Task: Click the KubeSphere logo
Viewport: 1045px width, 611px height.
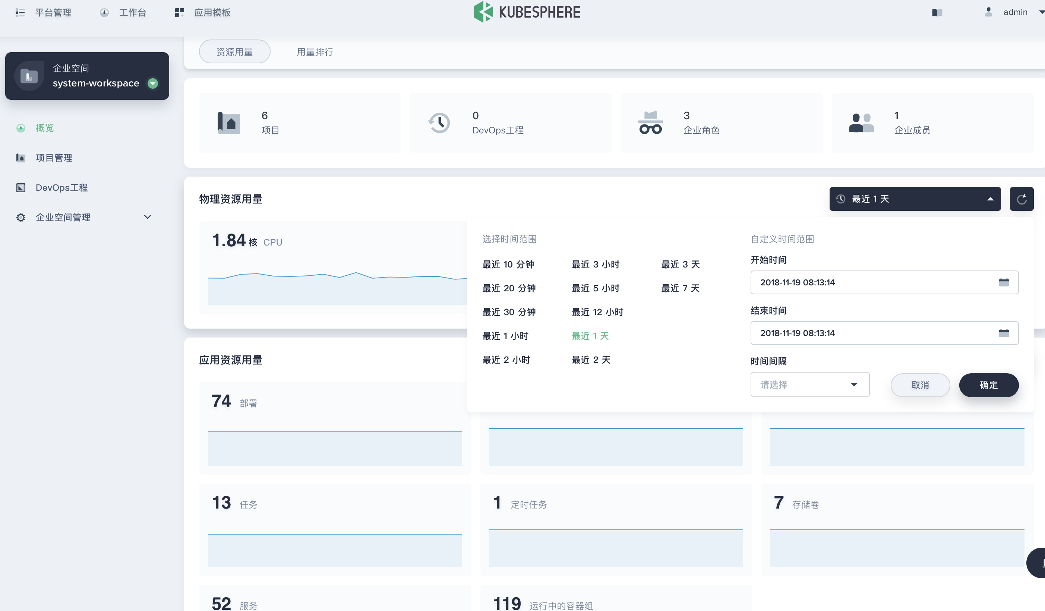Action: [x=527, y=12]
